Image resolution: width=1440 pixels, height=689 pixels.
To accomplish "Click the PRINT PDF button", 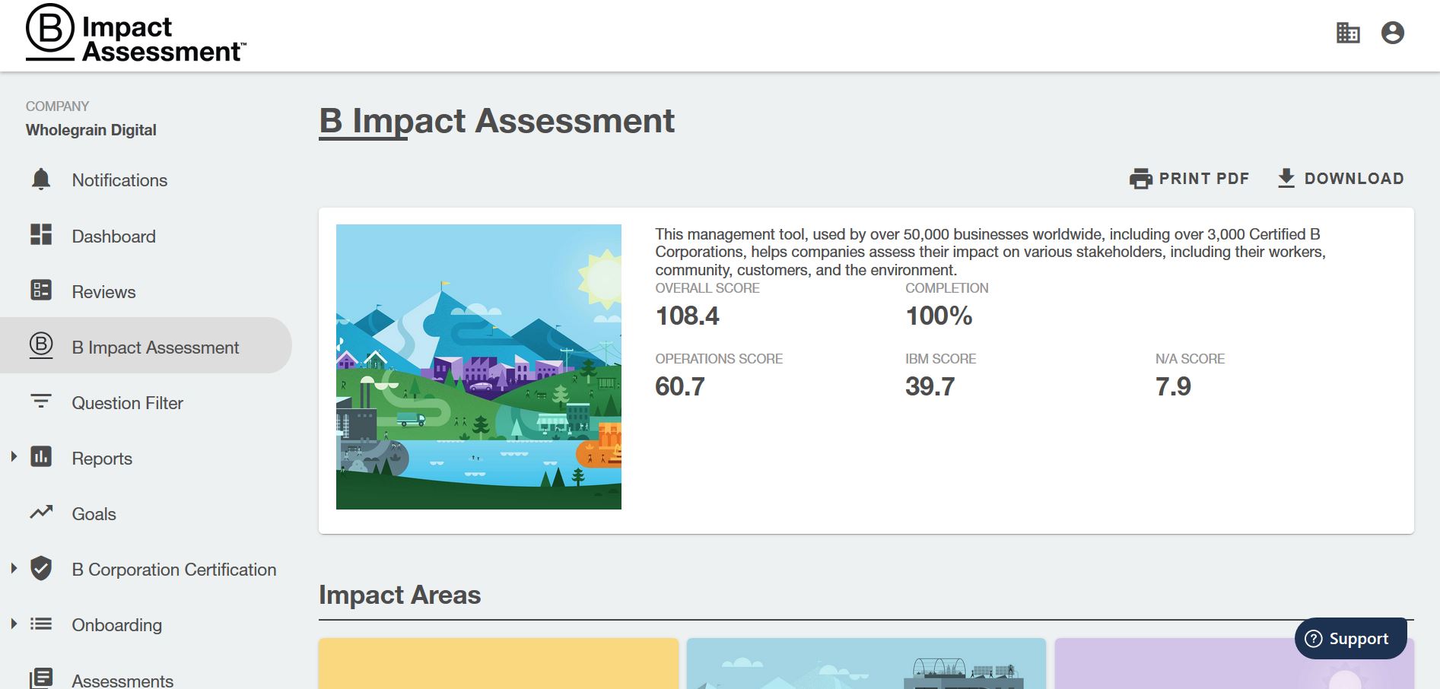I will point(1189,179).
